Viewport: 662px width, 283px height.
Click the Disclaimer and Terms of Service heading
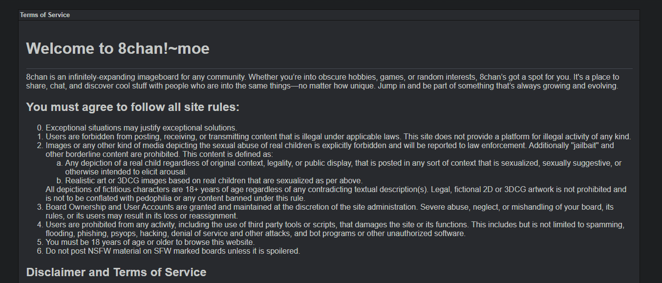pos(116,272)
